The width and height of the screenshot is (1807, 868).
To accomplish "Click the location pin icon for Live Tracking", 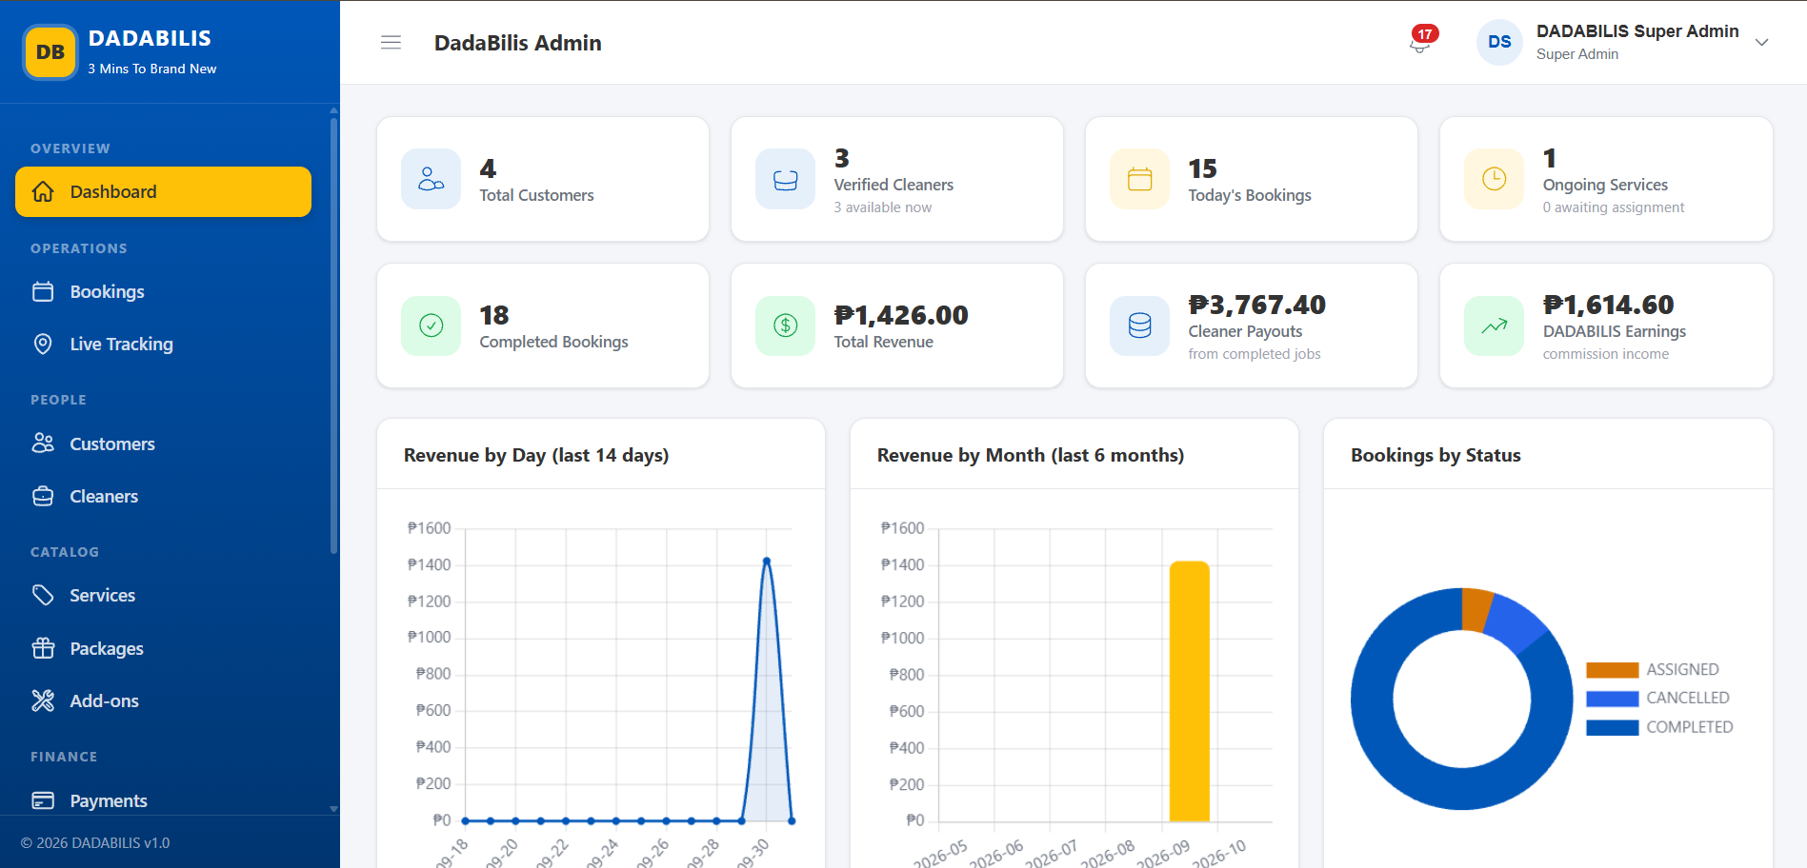I will [x=43, y=344].
